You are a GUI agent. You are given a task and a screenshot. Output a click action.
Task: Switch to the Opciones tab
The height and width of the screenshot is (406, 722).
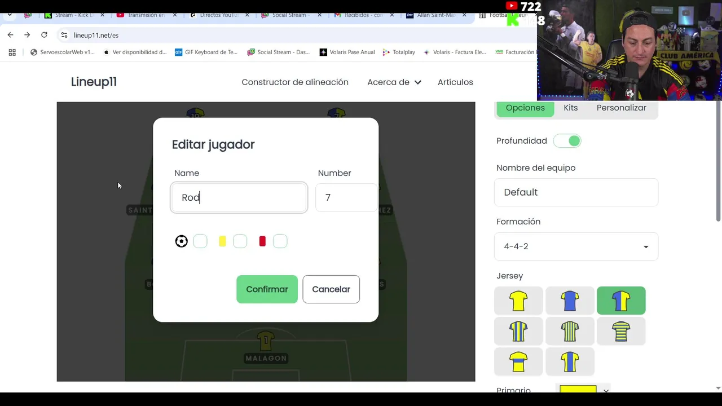[525, 108]
